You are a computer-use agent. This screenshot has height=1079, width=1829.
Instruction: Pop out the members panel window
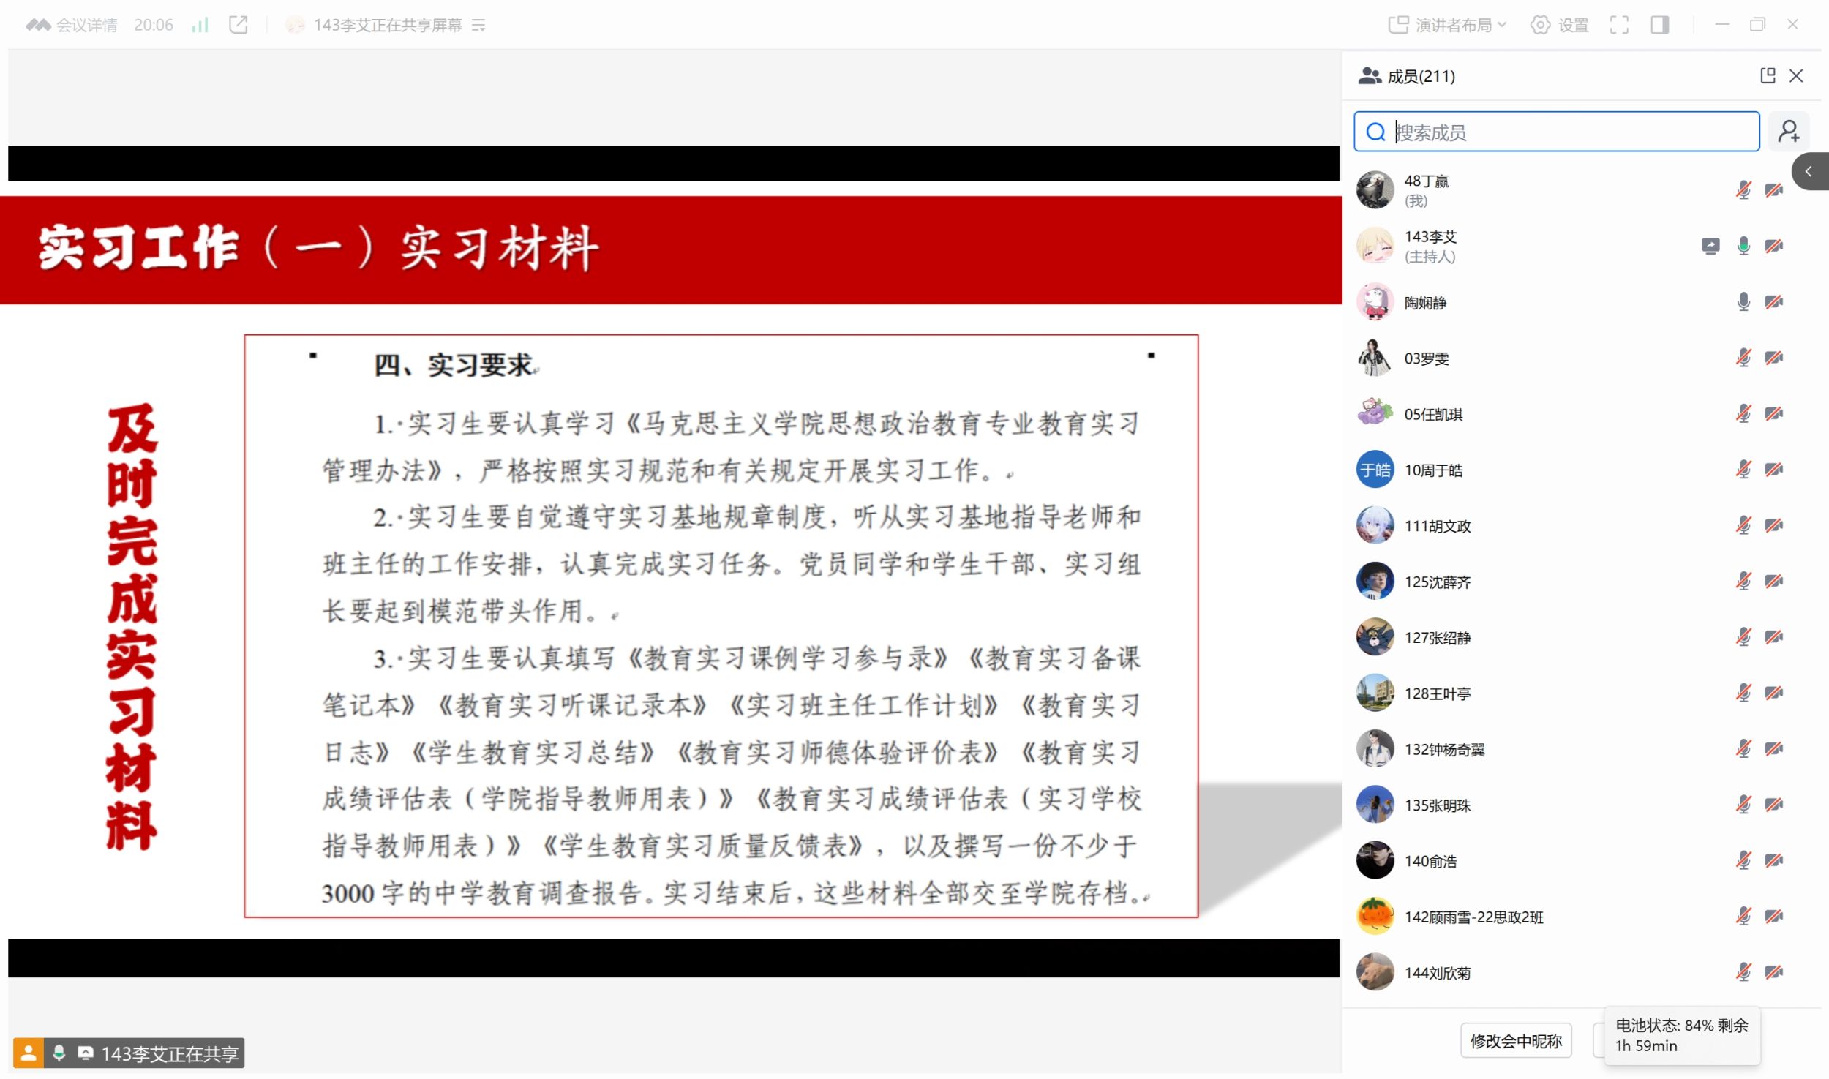[1767, 75]
